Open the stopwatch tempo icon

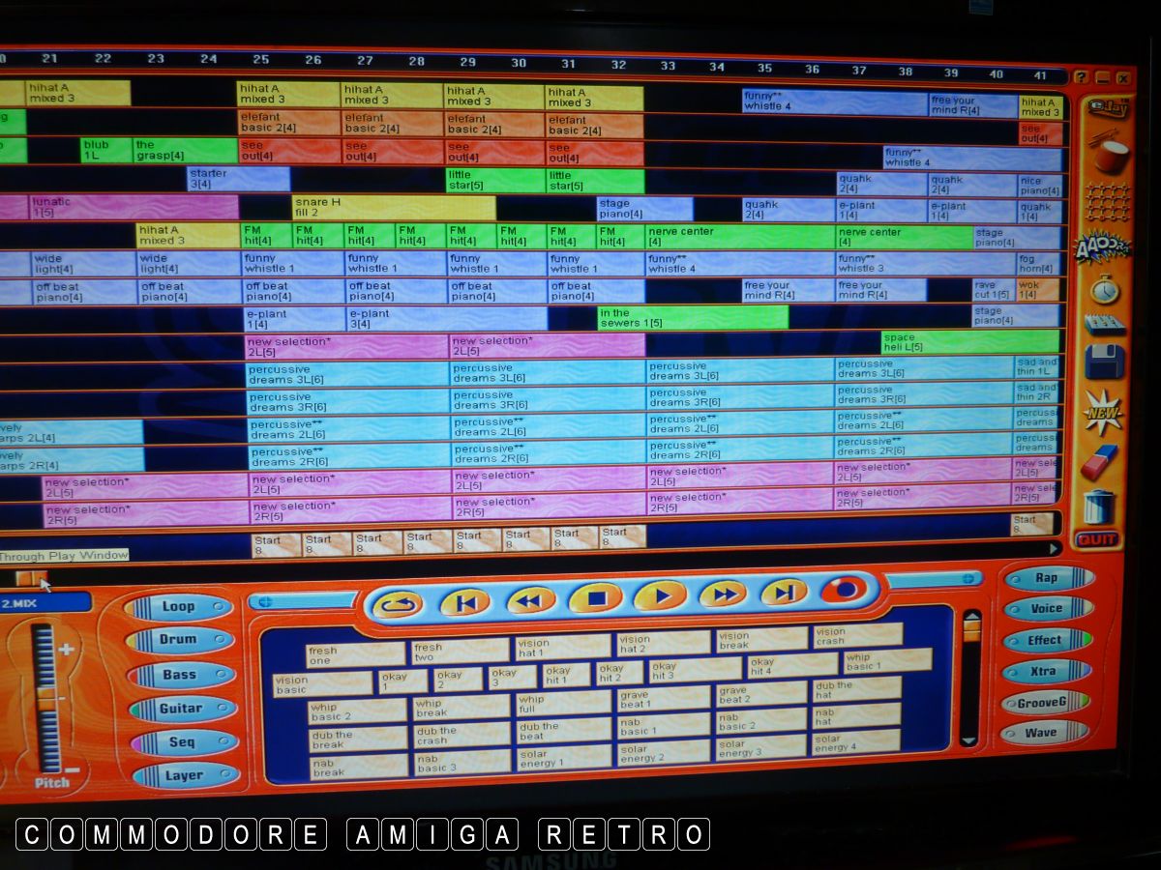[1105, 288]
